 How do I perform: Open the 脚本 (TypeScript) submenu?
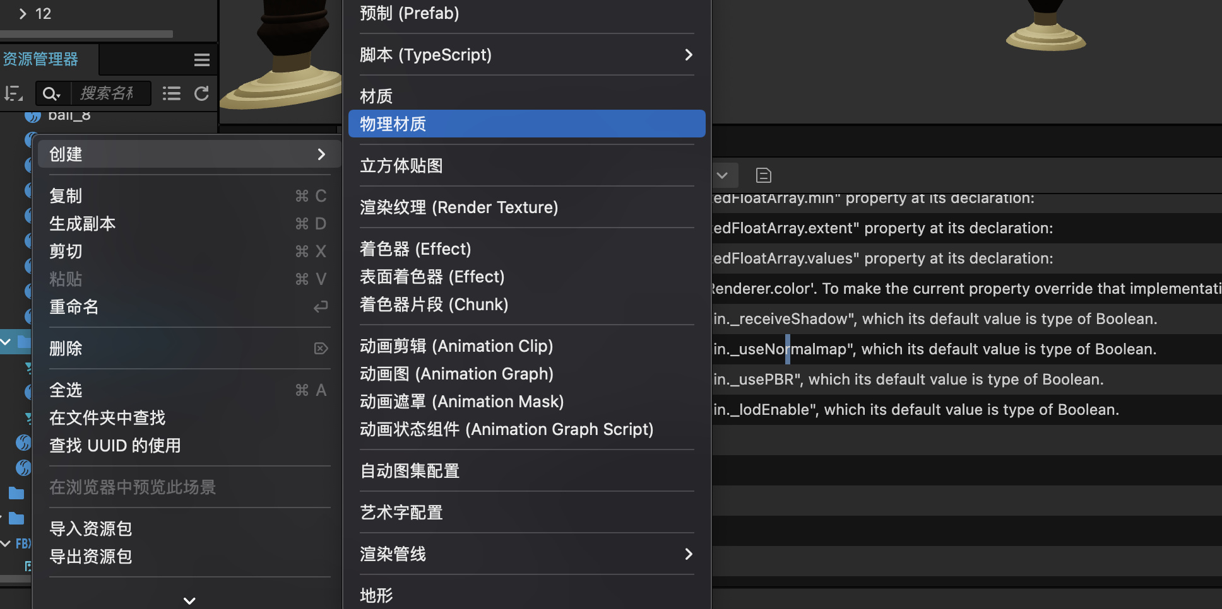click(526, 55)
